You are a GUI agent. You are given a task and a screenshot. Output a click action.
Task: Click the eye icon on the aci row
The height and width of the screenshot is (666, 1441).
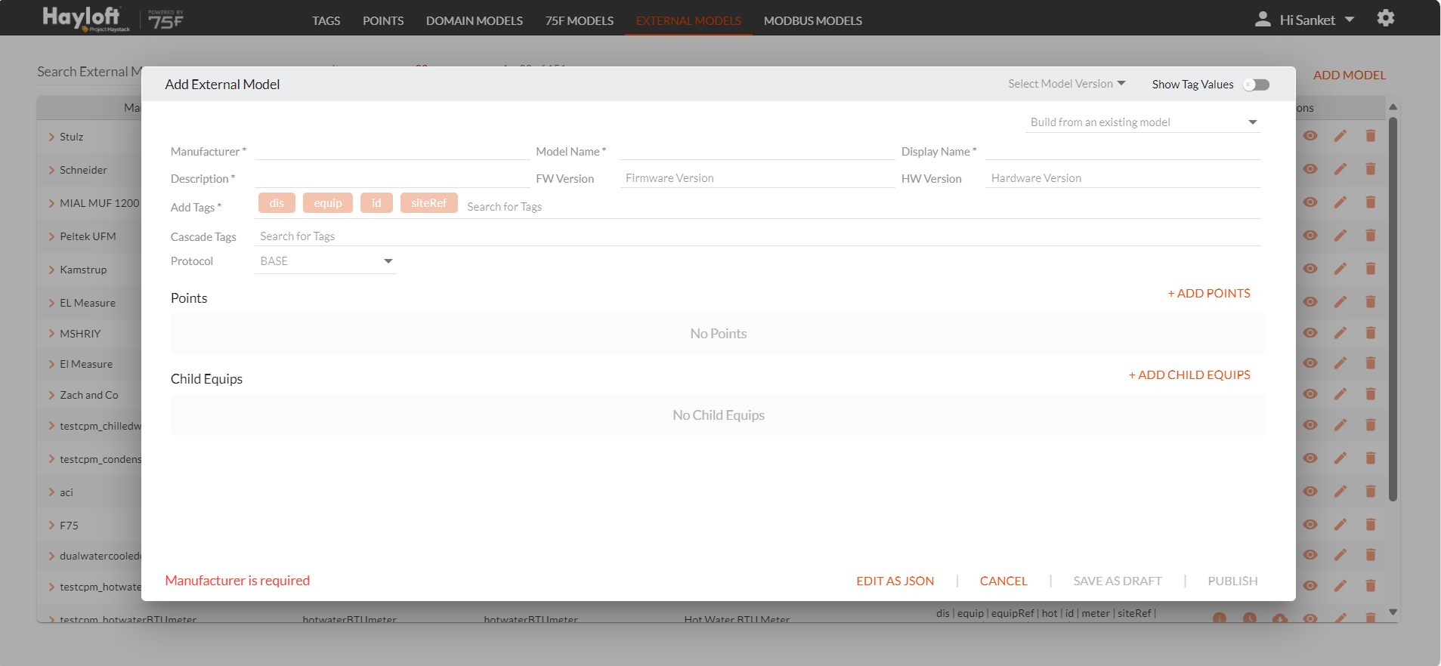pyautogui.click(x=1310, y=492)
